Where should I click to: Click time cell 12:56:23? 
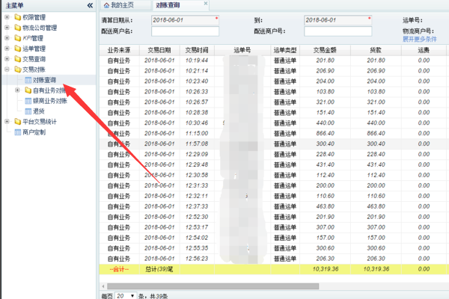pyautogui.click(x=197, y=259)
